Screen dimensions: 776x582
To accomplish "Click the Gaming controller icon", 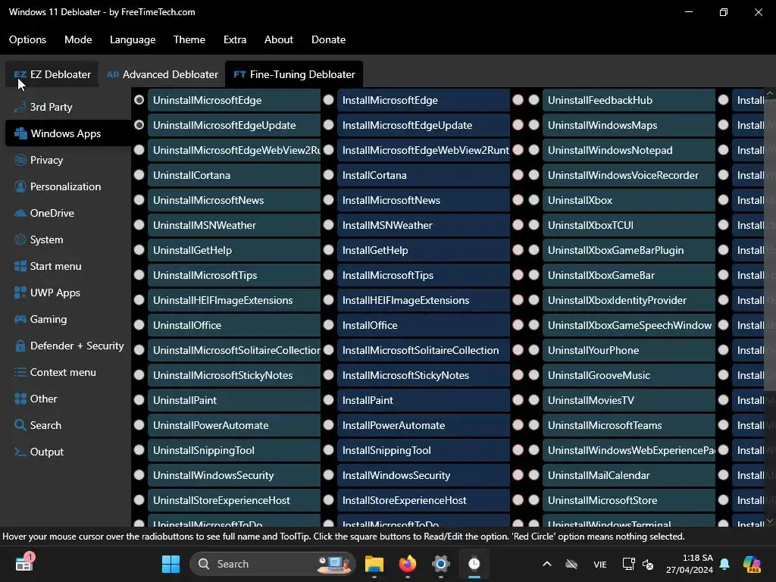I will coord(20,319).
